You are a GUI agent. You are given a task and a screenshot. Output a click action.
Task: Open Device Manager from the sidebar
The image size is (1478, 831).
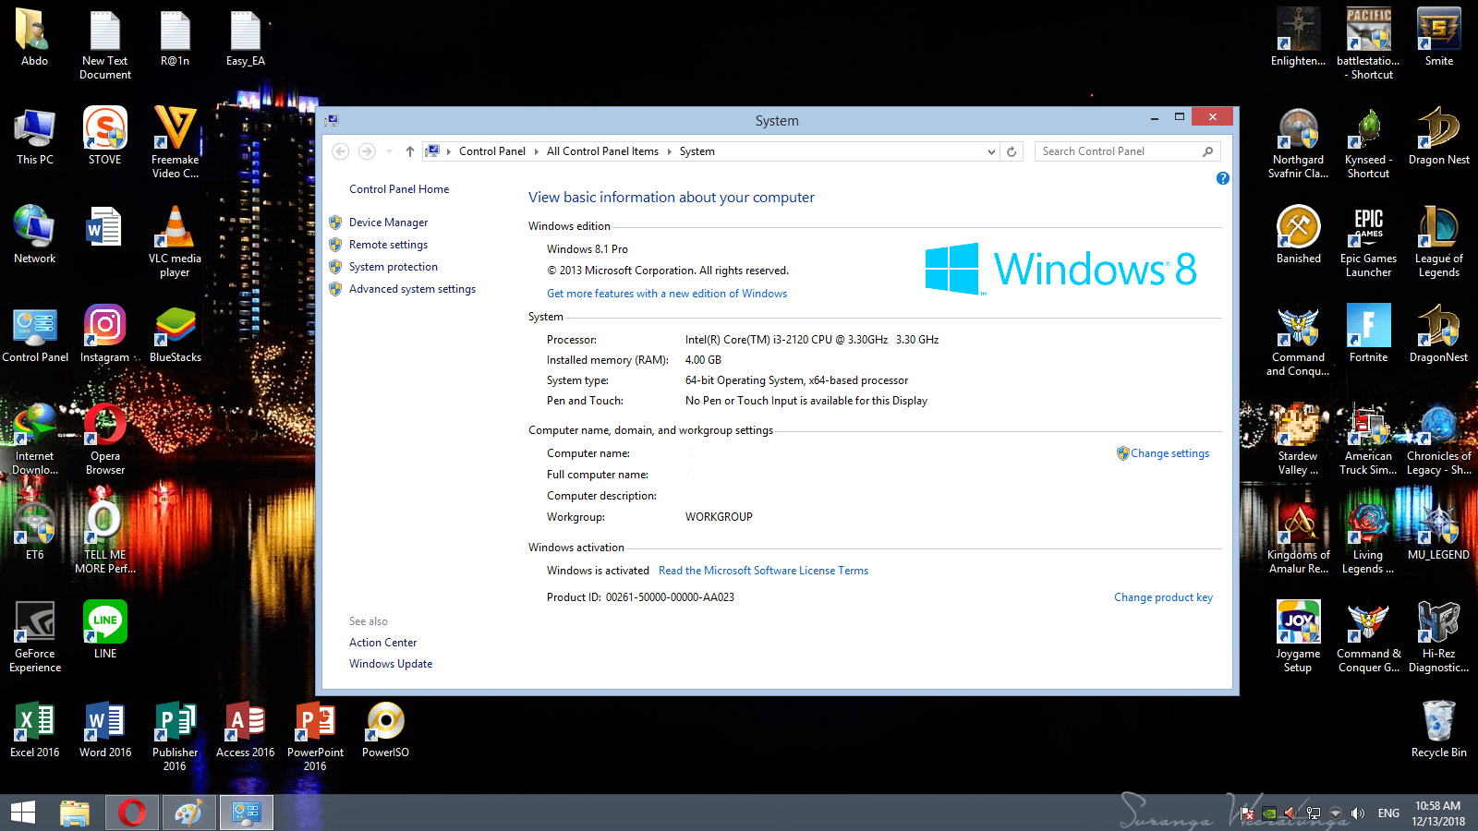[x=388, y=223]
